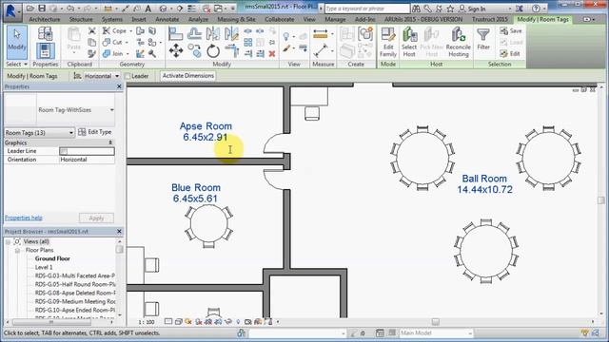Toggle the Leader checkbox in options bar
Viewport: 609px width, 342px height.
[x=127, y=76]
